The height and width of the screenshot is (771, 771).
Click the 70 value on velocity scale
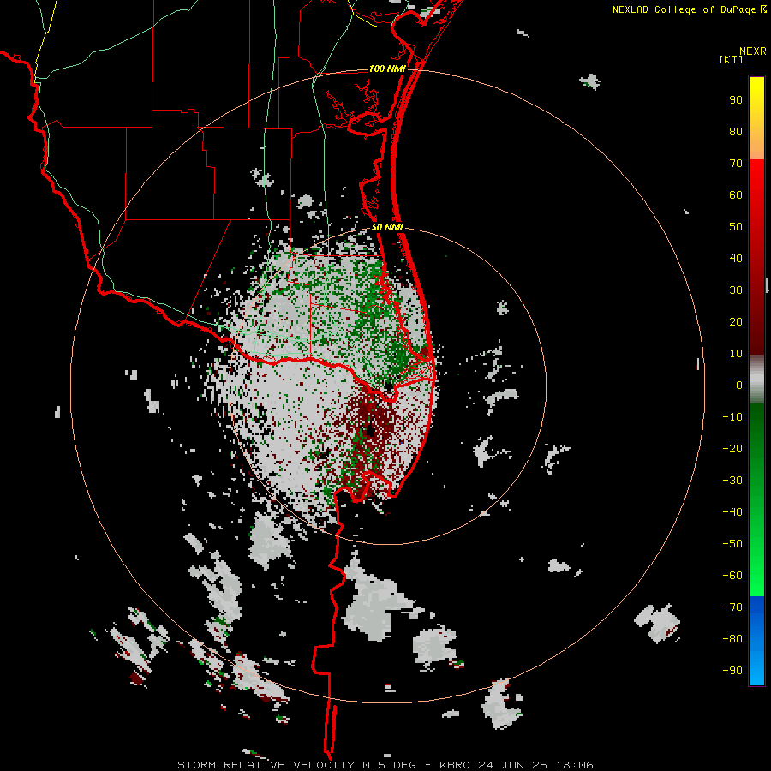coord(736,164)
